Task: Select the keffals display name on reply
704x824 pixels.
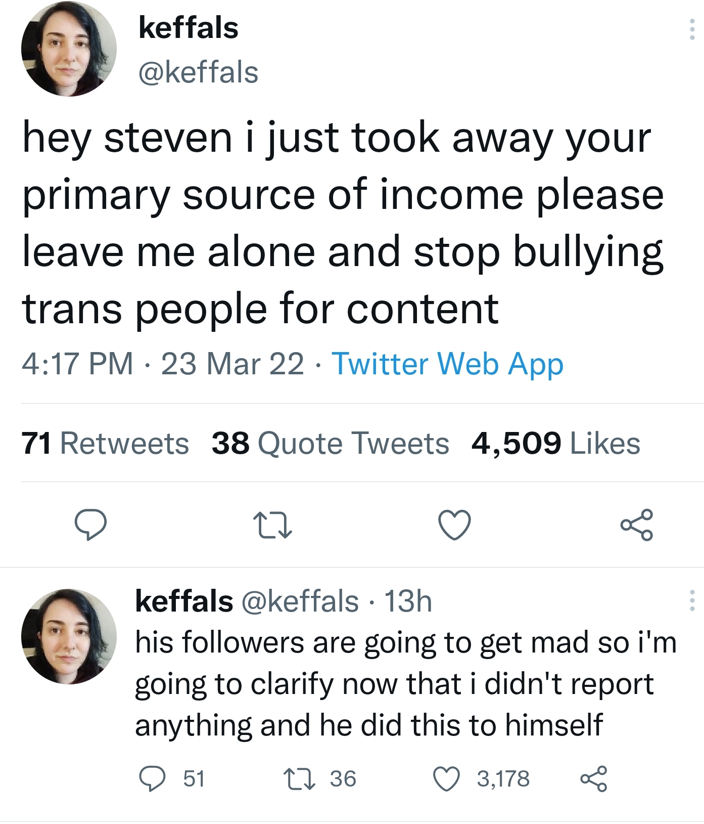Action: click(184, 601)
